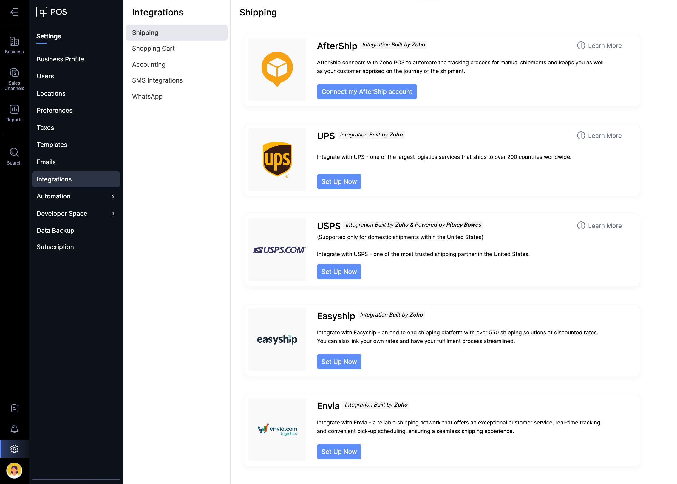Screen dimensions: 677x484
Task: Click Set Up Now for Envia
Action: 339,452
